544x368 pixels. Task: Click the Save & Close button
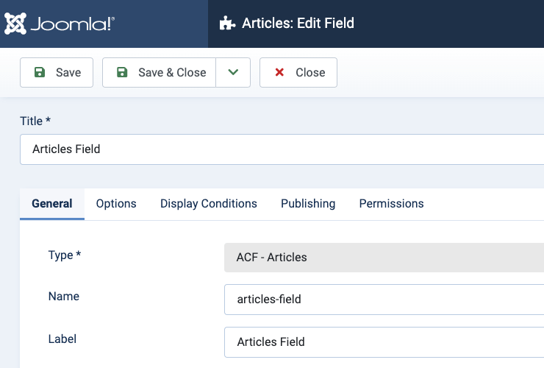click(x=160, y=72)
